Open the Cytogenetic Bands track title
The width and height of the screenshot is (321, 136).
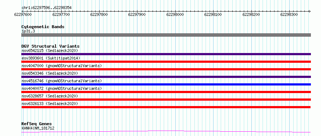[43, 27]
